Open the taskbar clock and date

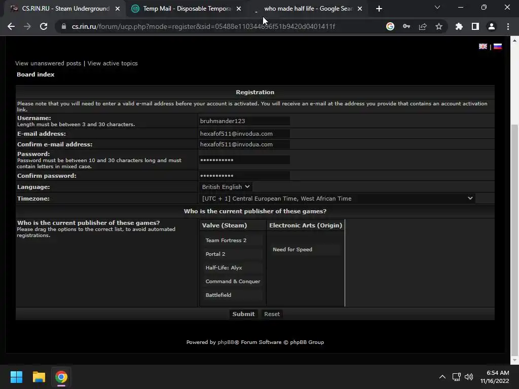click(x=495, y=377)
